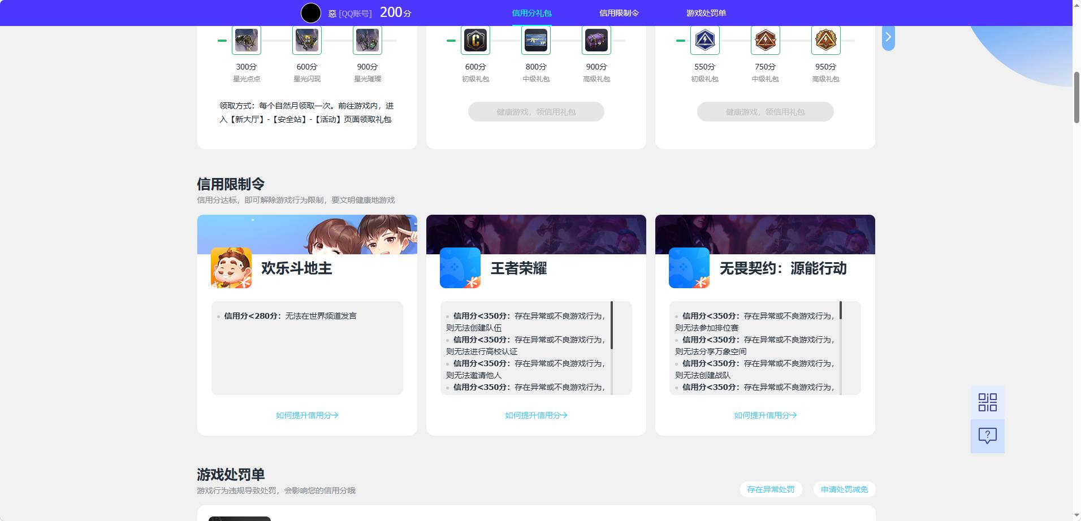
Task: Click the 信用限制令 section heading
Action: [231, 184]
